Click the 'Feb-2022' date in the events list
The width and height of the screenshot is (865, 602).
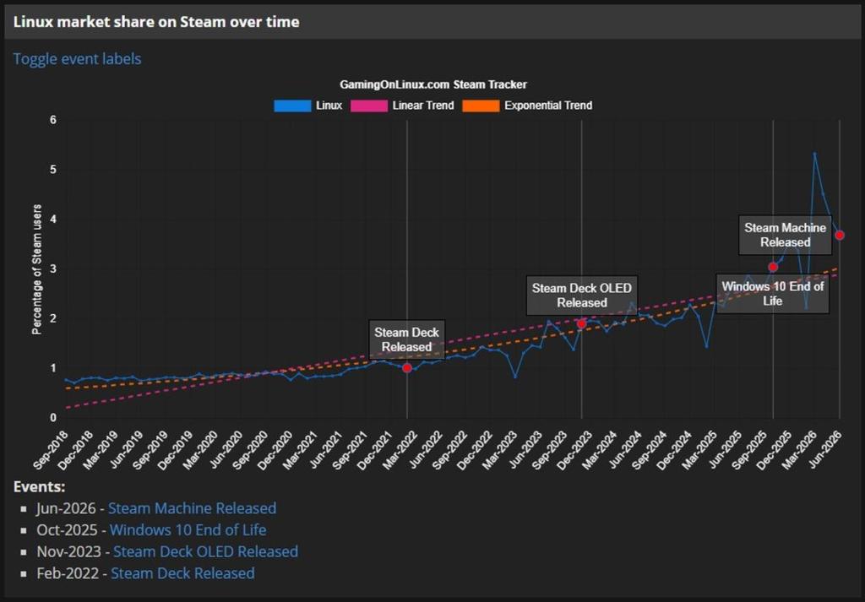coord(68,573)
